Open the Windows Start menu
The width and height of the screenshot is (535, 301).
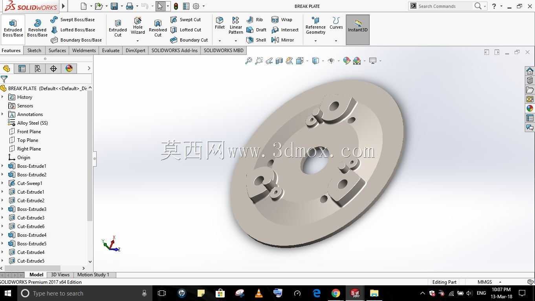click(x=8, y=293)
